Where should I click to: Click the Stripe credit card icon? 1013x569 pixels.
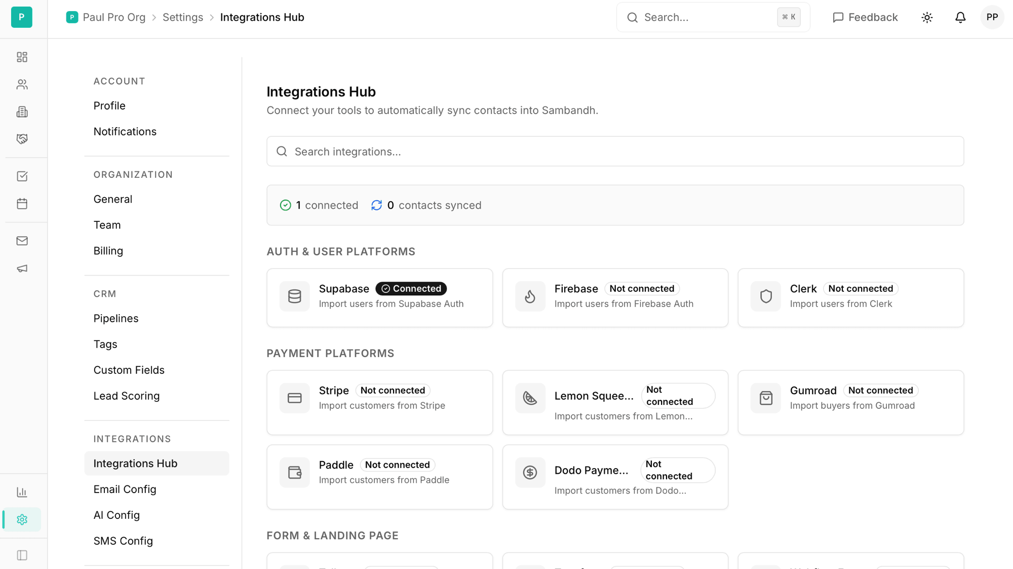click(295, 398)
